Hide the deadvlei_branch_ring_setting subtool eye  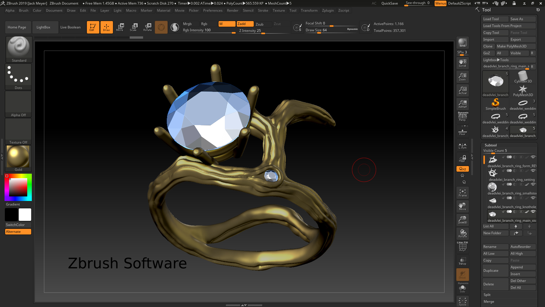click(533, 171)
